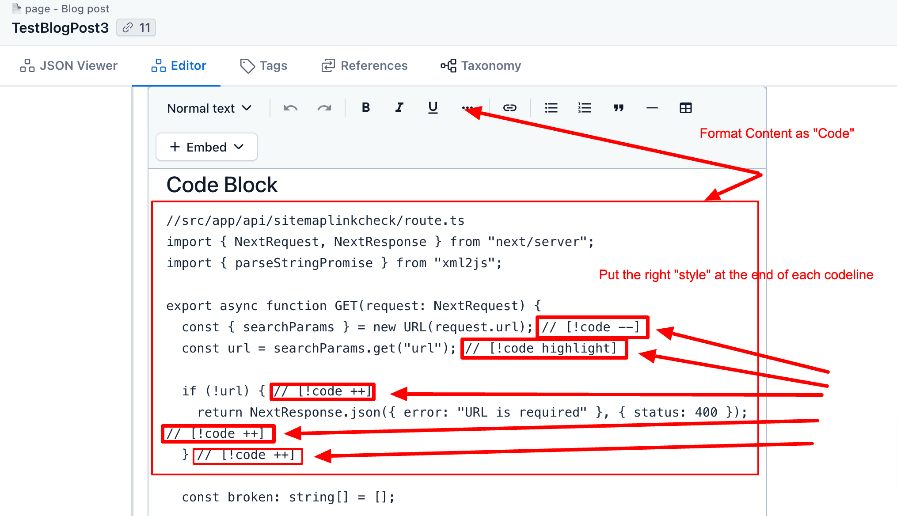
Task: Expand the Embed dropdown chevron
Action: 239,147
